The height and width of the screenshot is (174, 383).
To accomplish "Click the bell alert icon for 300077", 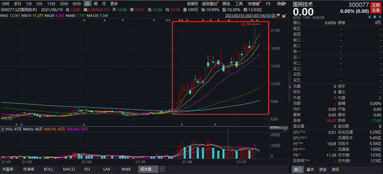I will click(x=374, y=17).
